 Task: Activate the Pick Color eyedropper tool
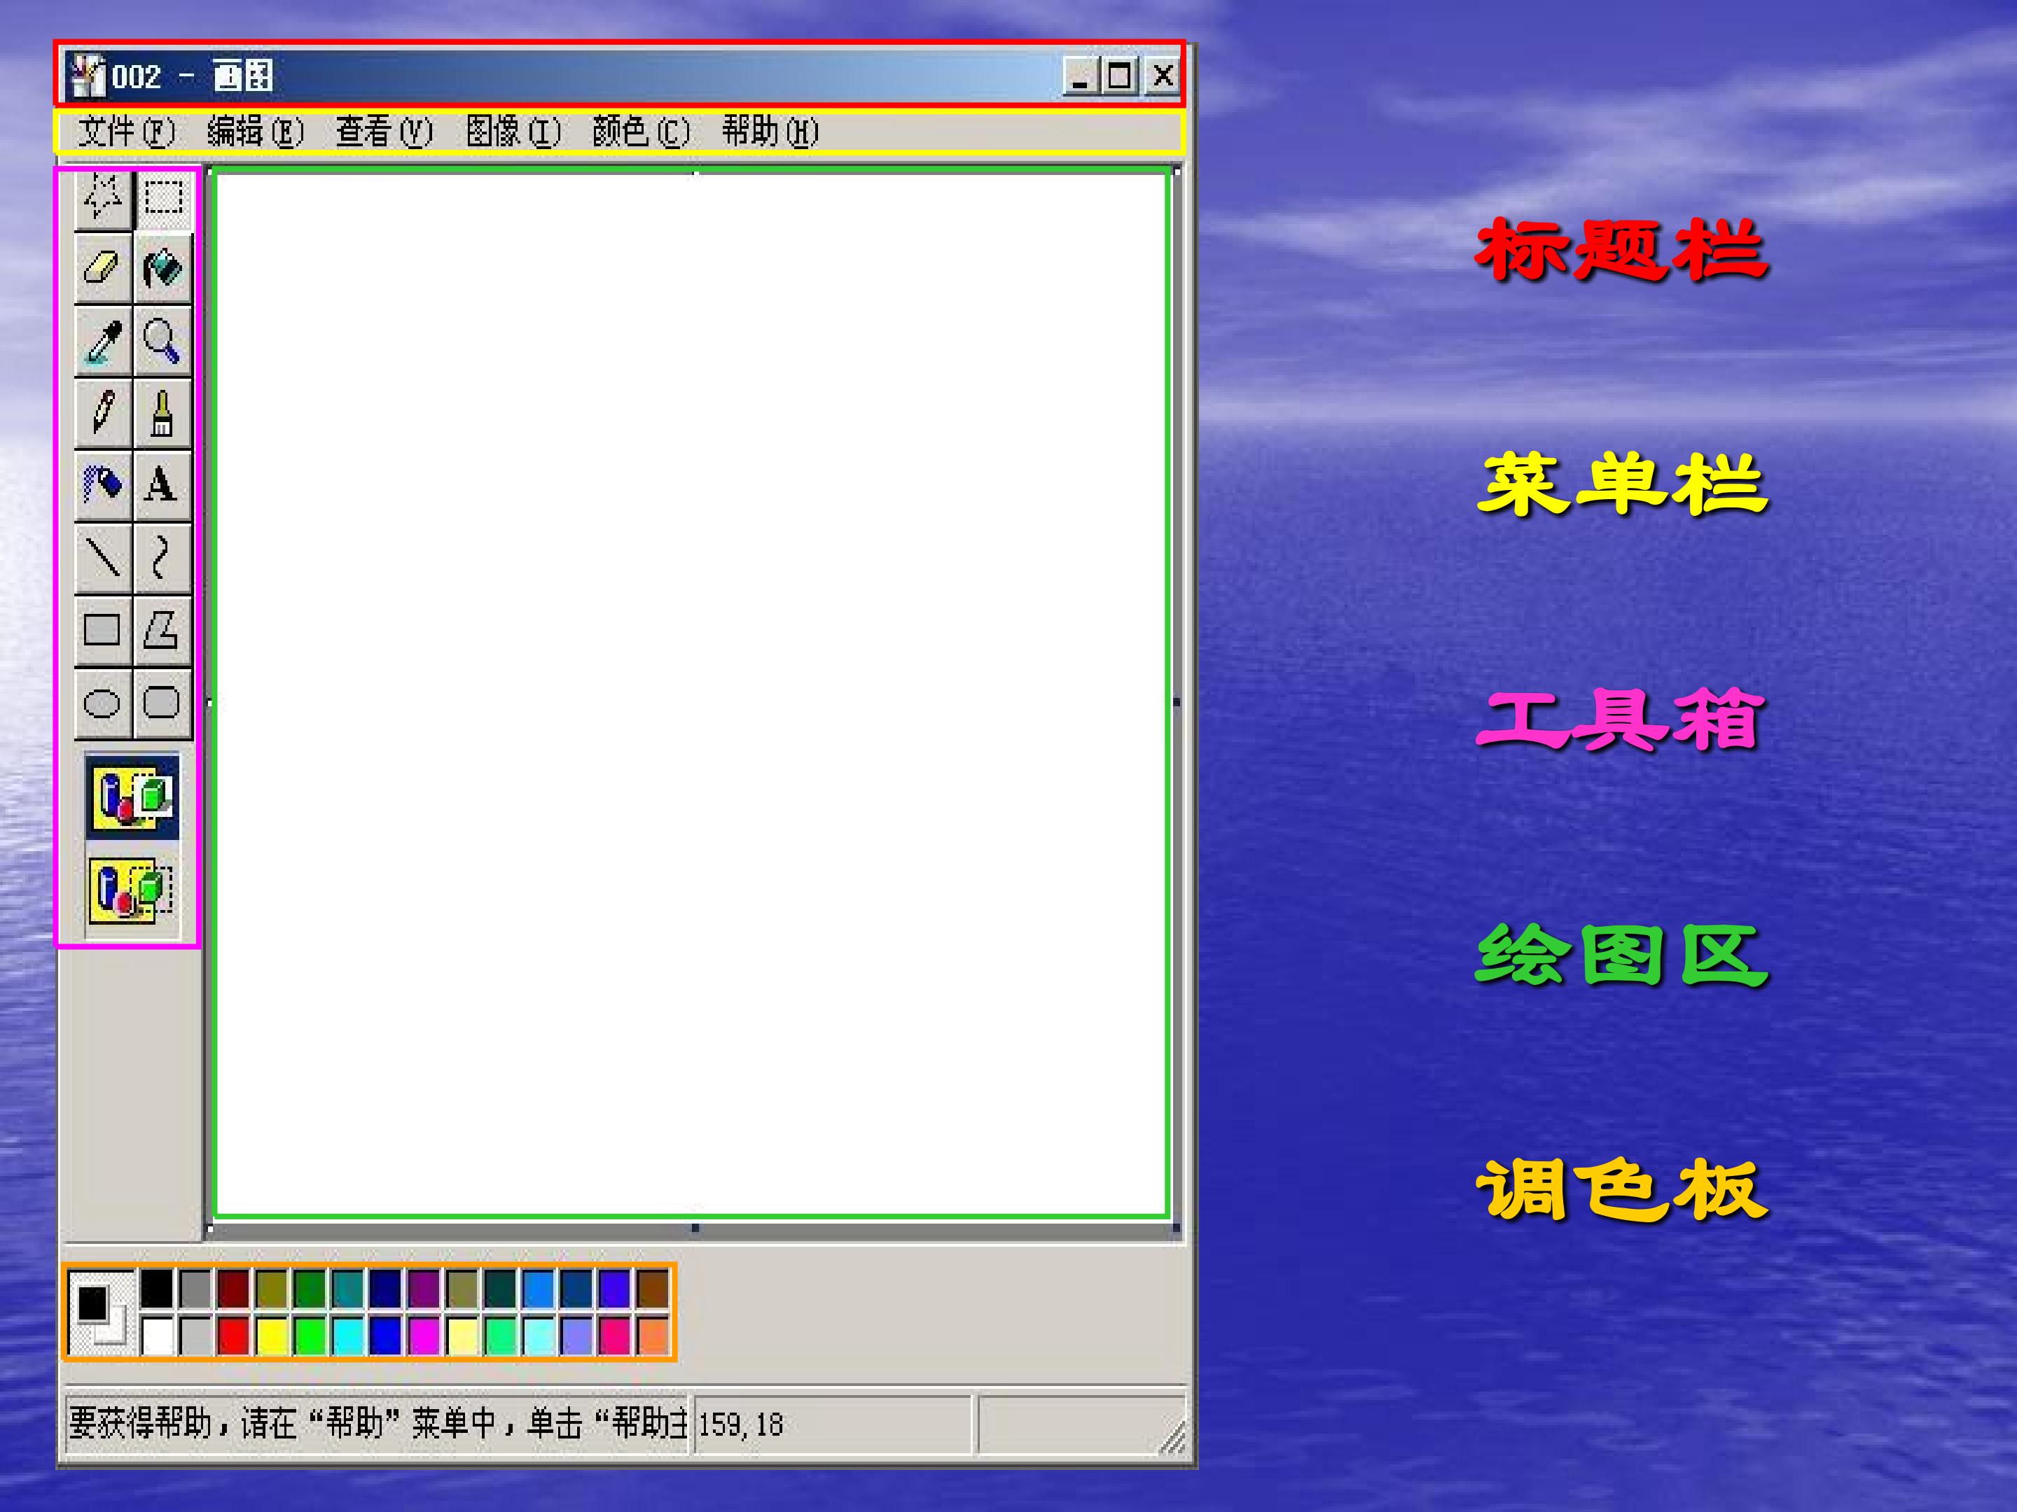(102, 341)
